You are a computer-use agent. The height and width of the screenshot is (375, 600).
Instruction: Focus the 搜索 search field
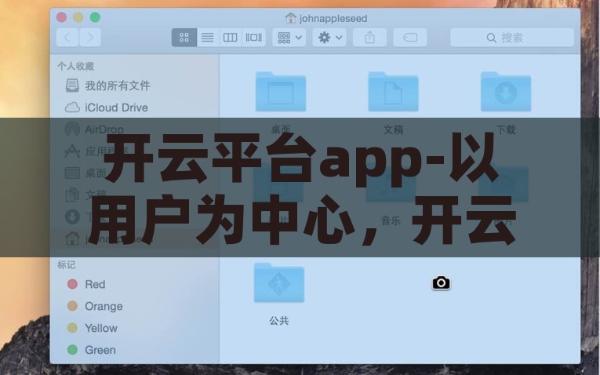click(512, 38)
